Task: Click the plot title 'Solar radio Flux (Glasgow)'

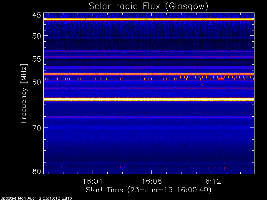Action: coord(149,6)
